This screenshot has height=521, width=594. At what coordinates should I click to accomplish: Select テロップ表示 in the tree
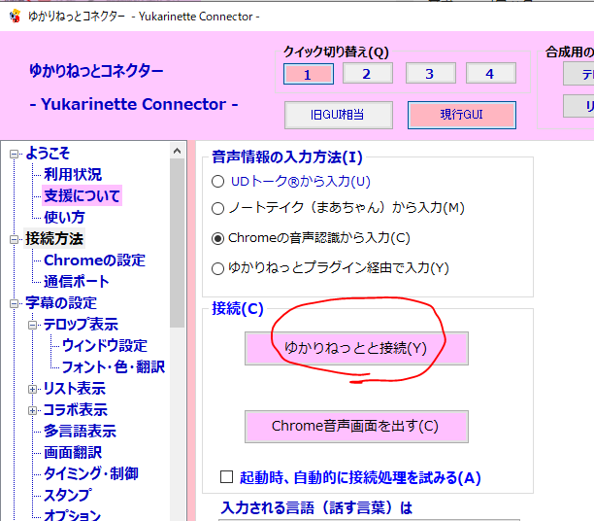81,325
